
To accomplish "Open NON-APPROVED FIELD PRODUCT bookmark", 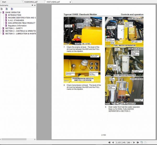I will pos(21,23).
